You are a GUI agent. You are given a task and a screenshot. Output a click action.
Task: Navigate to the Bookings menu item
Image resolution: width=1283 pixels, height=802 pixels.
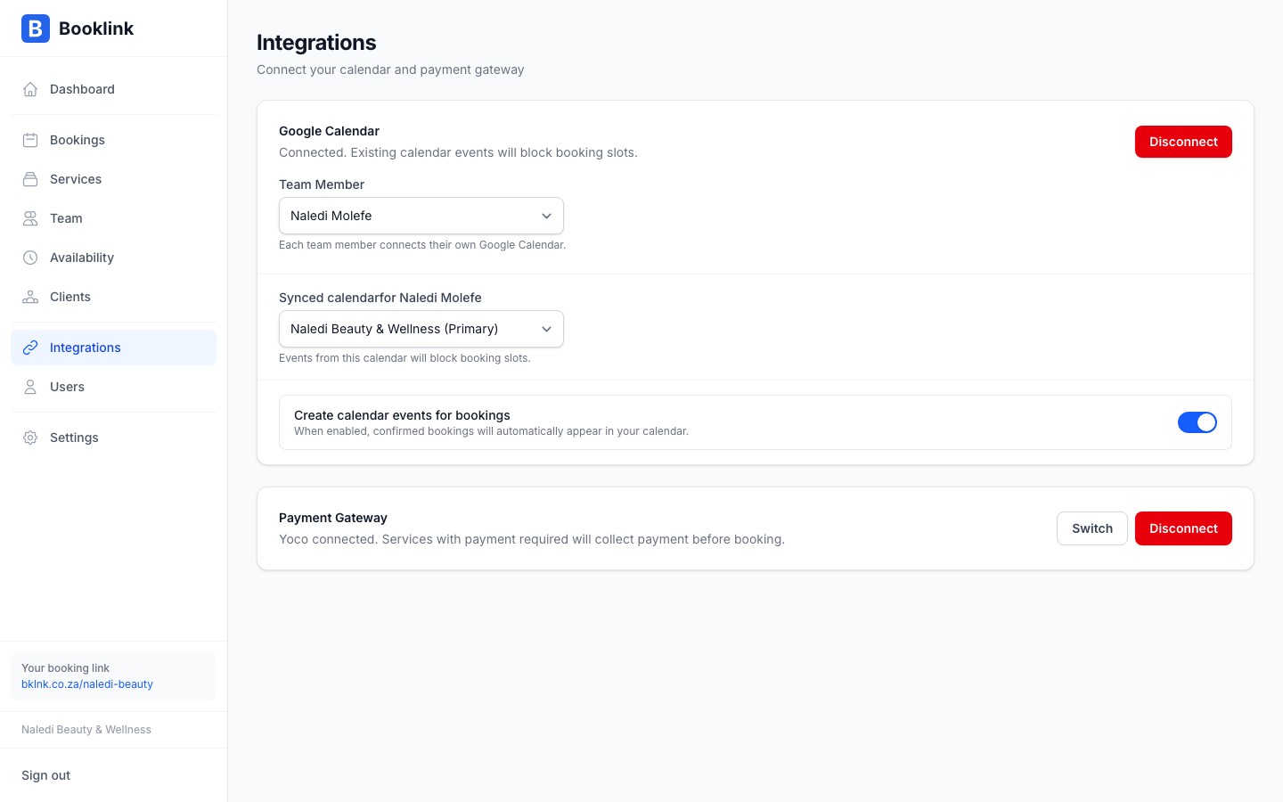point(77,140)
